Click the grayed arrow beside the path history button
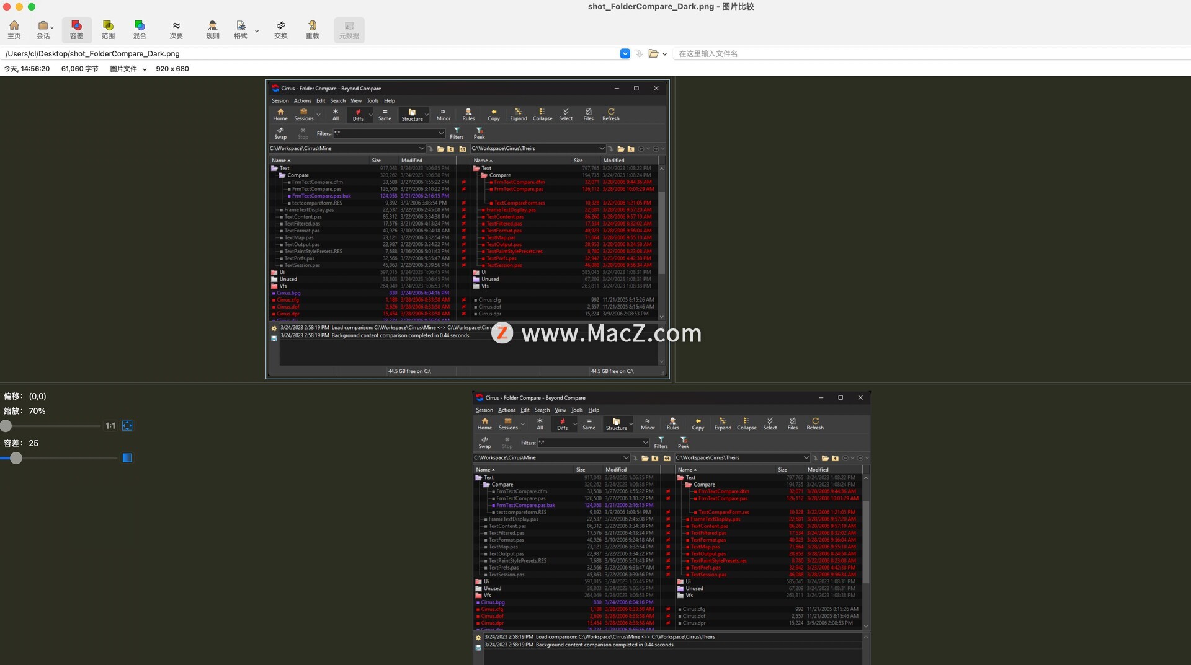Image resolution: width=1191 pixels, height=665 pixels. 639,54
